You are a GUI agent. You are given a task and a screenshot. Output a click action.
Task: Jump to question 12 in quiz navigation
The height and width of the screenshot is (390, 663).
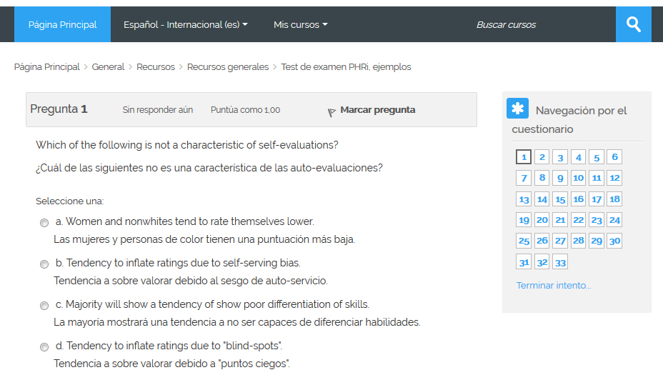point(615,178)
